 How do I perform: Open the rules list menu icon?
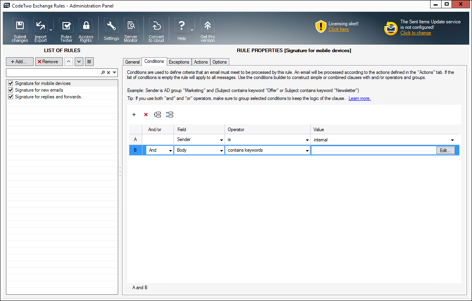point(89,62)
